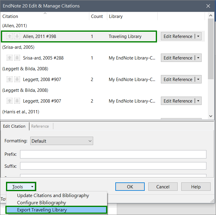
Task: Choose Update Citations and Bibliography
Action: coord(53,196)
